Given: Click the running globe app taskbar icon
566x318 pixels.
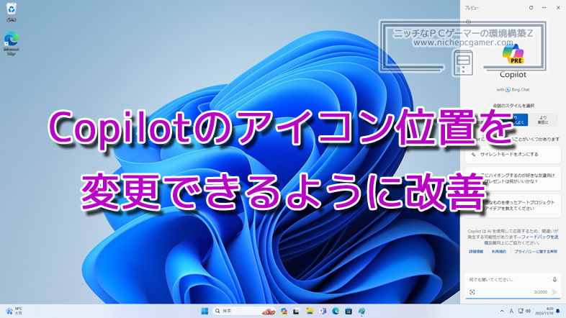Looking at the screenshot, I should (x=361, y=311).
